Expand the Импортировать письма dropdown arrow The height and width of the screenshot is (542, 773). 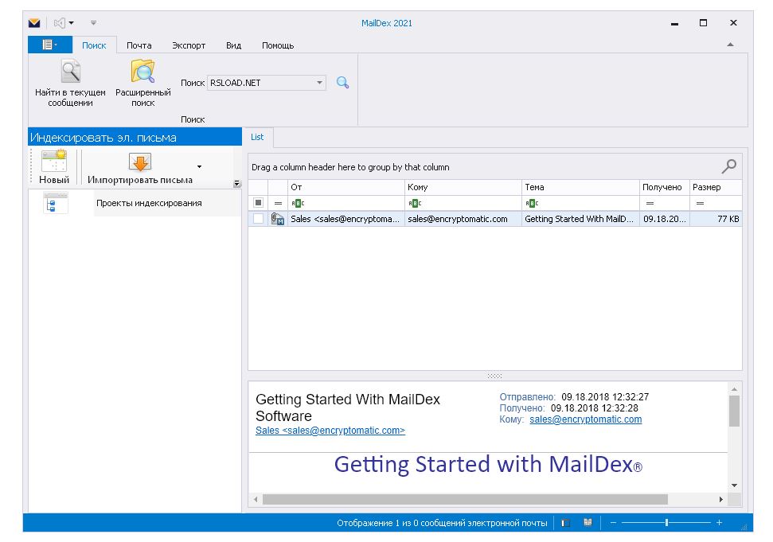pos(199,167)
